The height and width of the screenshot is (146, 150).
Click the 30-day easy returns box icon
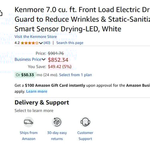point(57,122)
